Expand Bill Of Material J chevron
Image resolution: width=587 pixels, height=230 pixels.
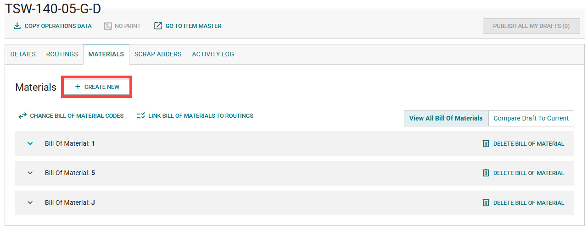(30, 203)
